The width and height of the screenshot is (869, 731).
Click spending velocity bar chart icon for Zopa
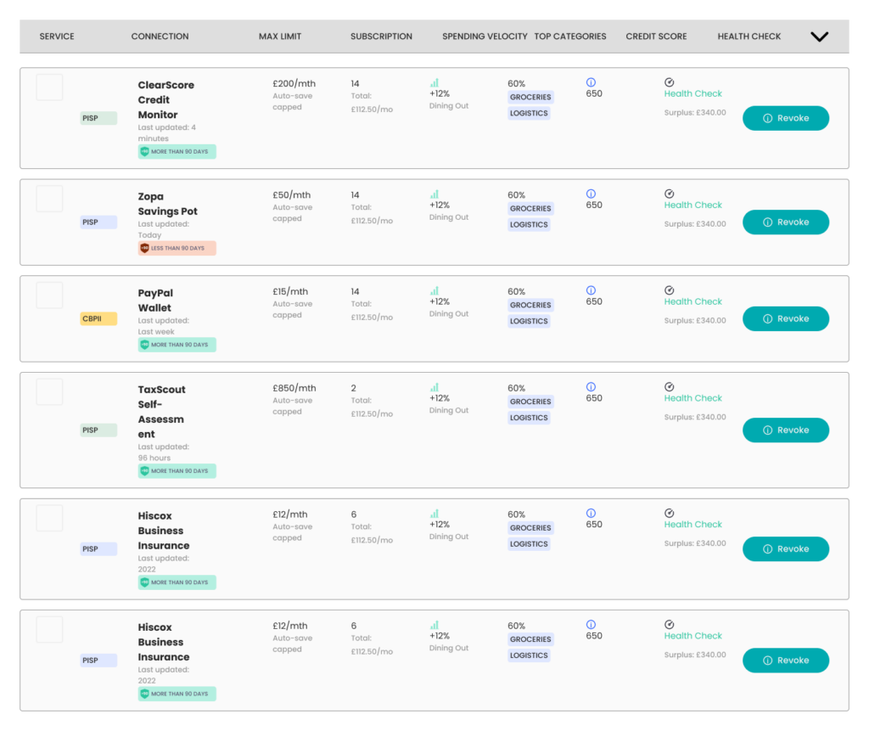434,194
